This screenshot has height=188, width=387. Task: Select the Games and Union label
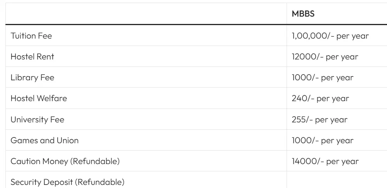(44, 141)
